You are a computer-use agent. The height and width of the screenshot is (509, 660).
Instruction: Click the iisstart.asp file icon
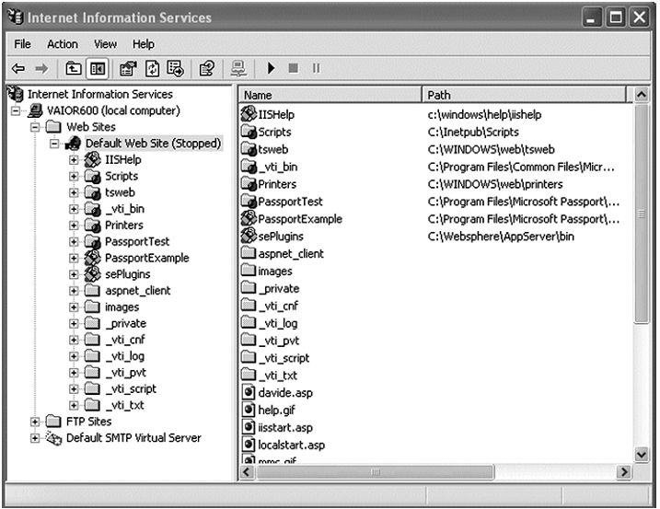[x=249, y=427]
